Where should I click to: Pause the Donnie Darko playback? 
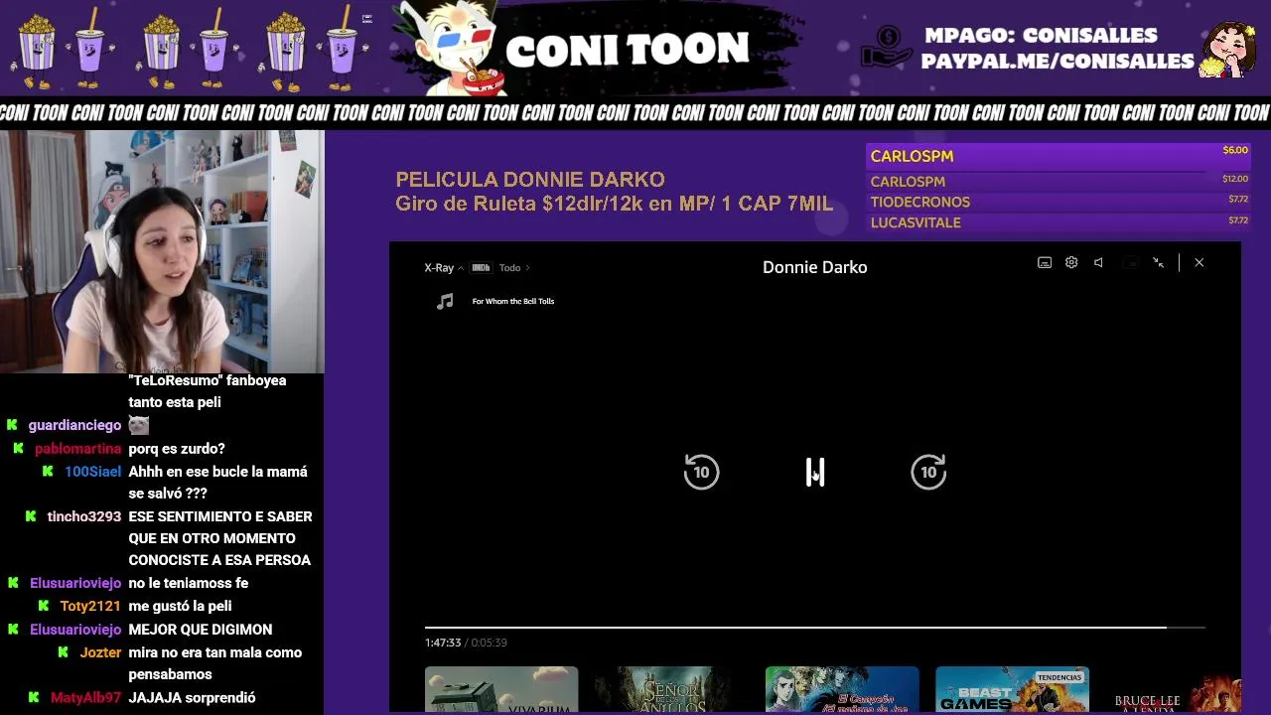pos(815,473)
